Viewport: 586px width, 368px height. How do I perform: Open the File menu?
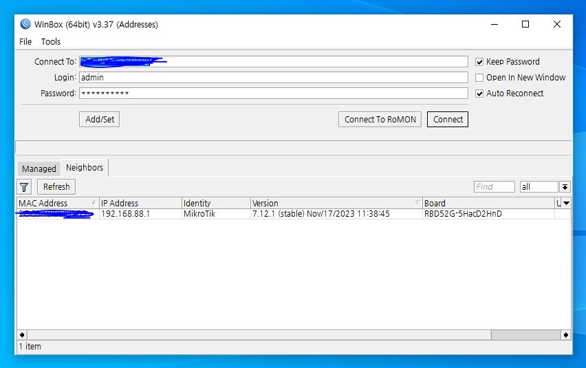point(25,41)
